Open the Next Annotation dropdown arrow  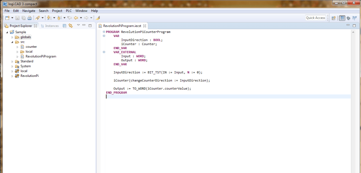pos(54,18)
